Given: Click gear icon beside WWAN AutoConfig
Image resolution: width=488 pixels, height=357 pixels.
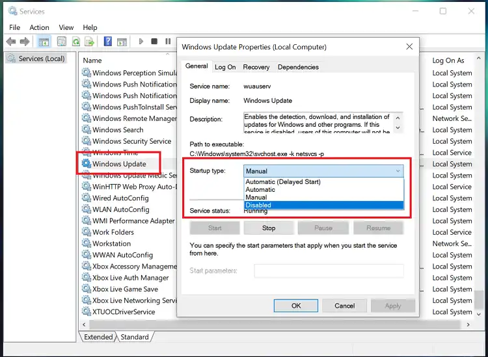Looking at the screenshot, I should [x=86, y=255].
